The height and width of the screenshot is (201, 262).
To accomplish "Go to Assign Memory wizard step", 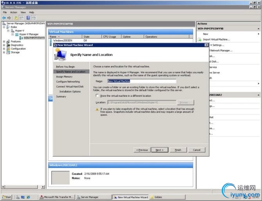I will [x=64, y=77].
